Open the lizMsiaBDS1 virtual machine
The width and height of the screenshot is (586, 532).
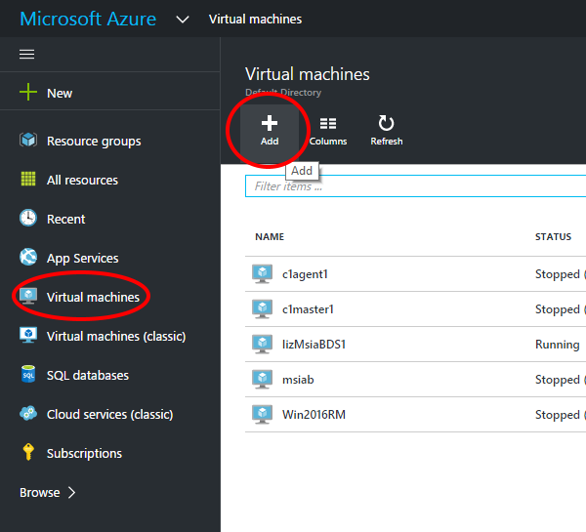314,345
